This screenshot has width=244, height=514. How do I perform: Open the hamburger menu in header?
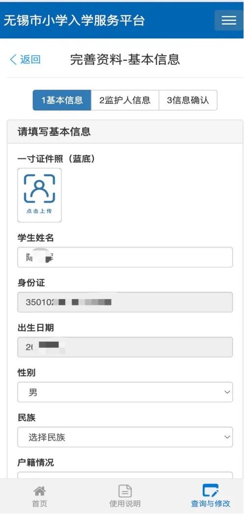229,20
